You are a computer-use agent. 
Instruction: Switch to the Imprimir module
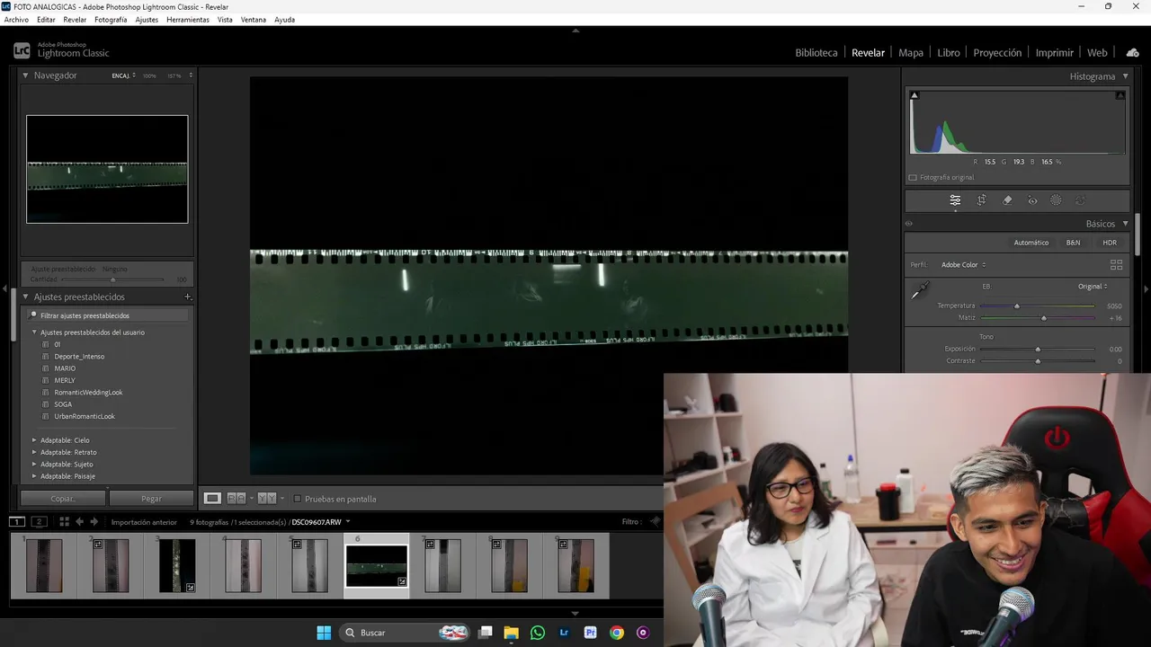[1054, 53]
